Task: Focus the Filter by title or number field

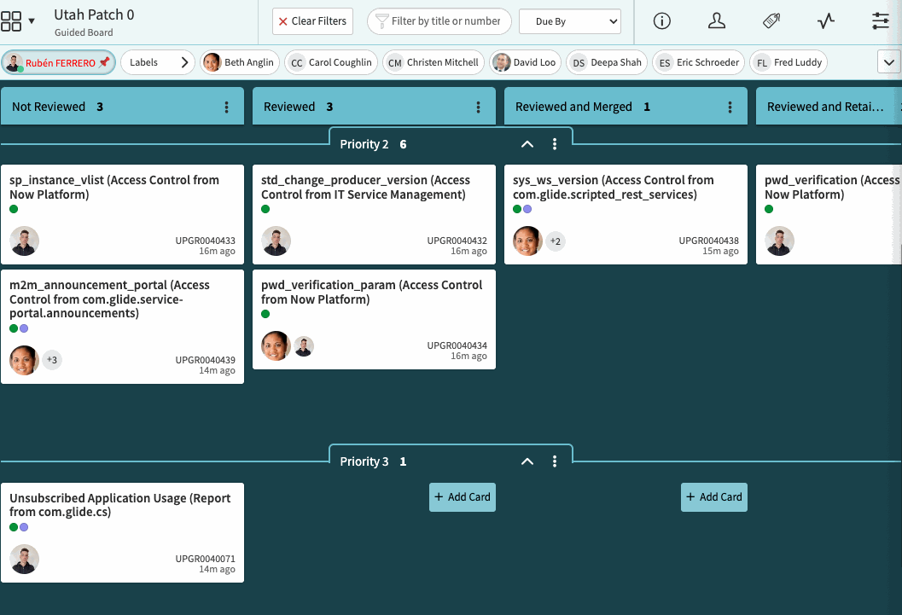Action: pyautogui.click(x=439, y=21)
